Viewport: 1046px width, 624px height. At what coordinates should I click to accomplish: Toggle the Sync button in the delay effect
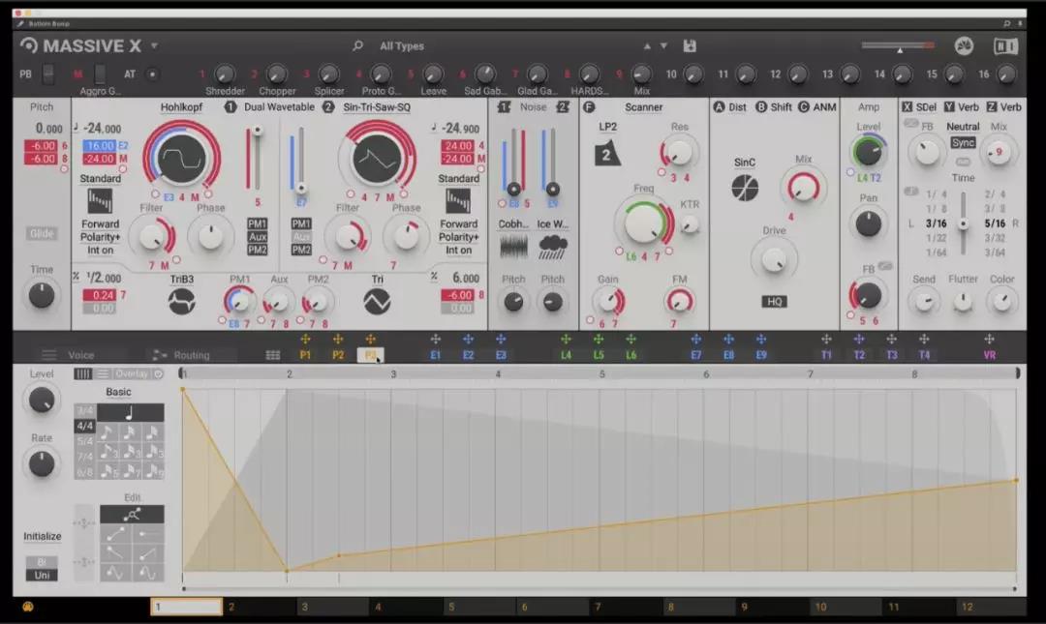[x=963, y=142]
